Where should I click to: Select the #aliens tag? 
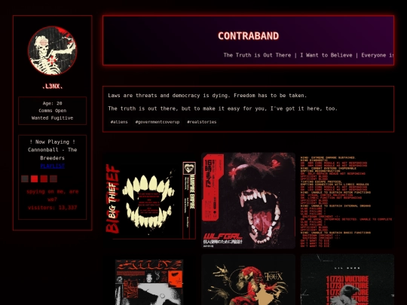click(119, 122)
